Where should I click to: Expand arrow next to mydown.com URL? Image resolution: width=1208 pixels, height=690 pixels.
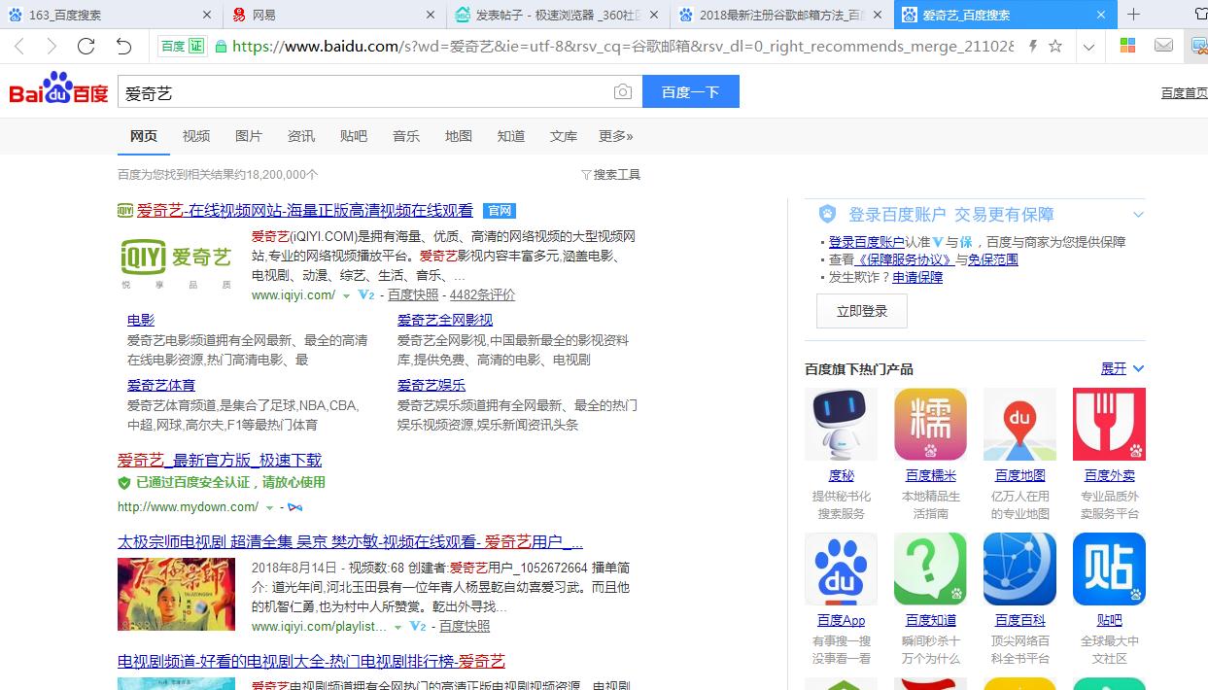269,508
